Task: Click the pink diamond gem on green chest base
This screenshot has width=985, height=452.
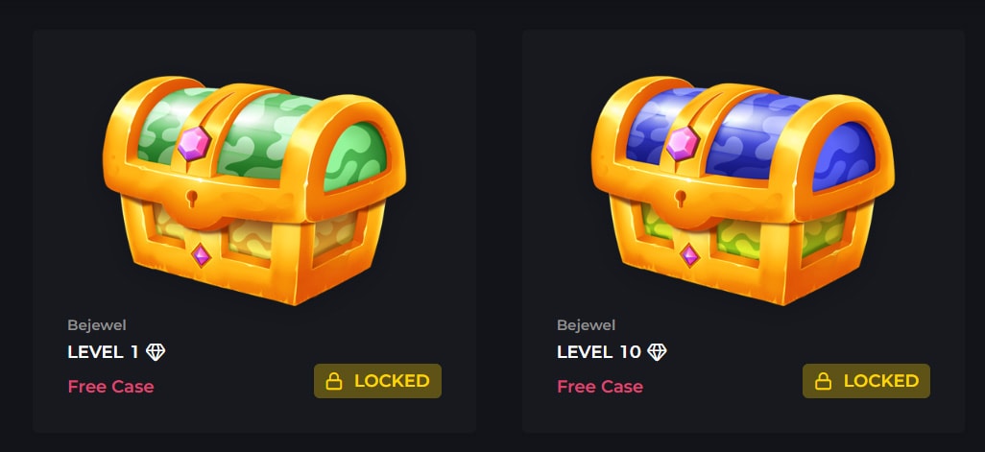Action: point(201,255)
